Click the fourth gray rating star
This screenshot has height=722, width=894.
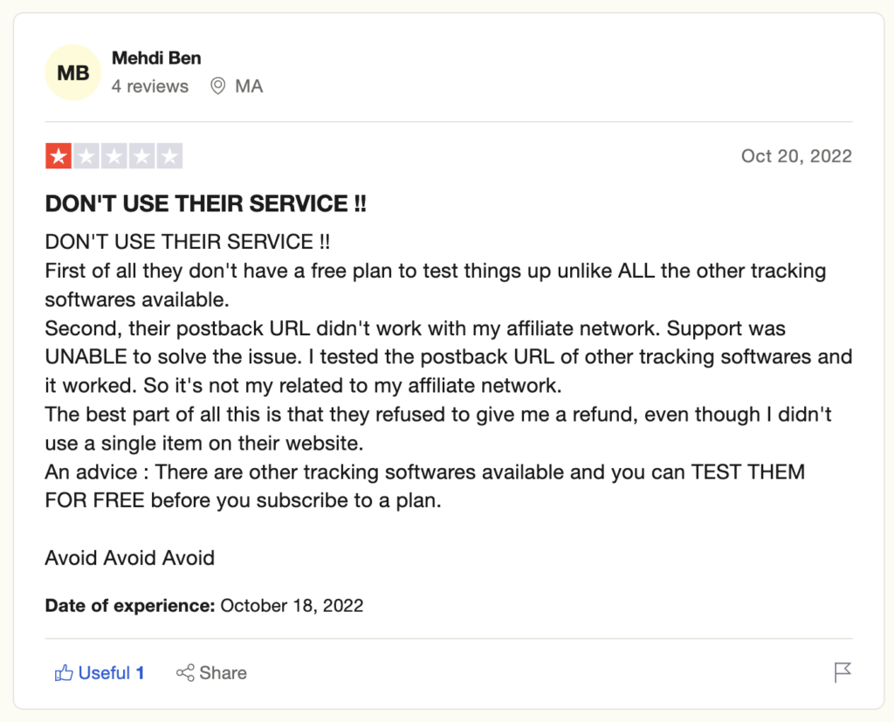(142, 156)
